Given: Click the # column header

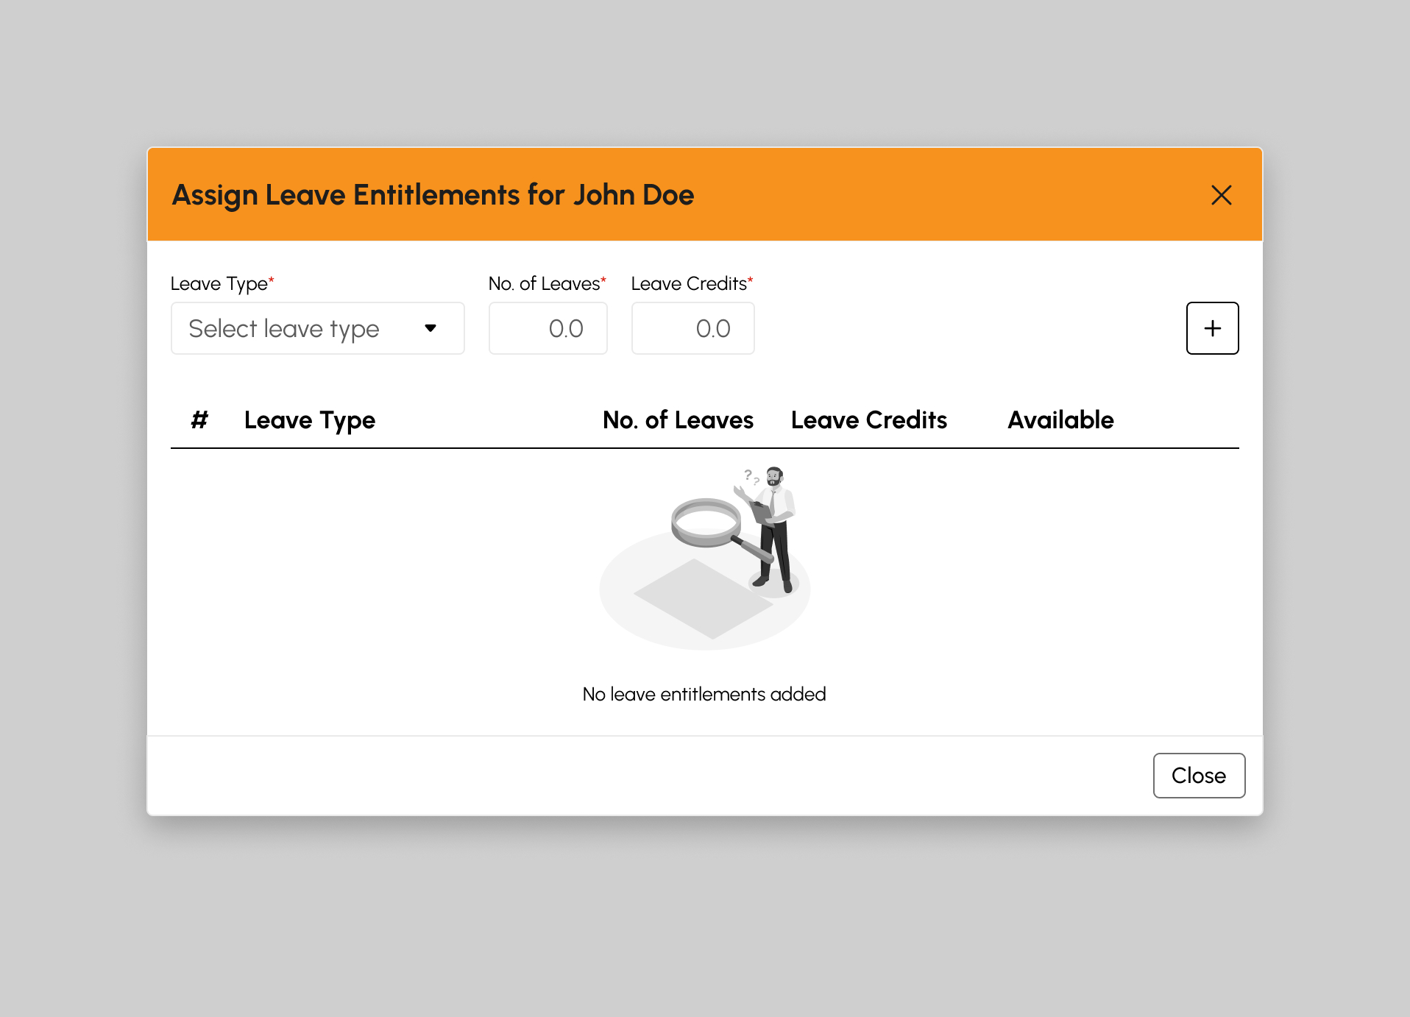Looking at the screenshot, I should [x=199, y=420].
